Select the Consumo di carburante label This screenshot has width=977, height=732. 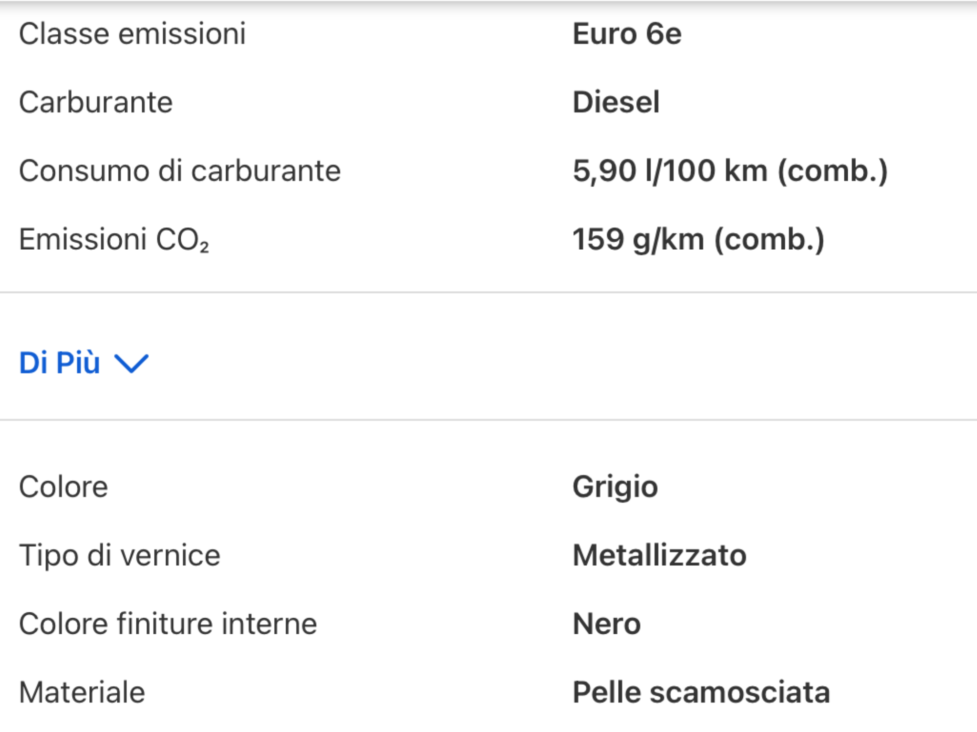pyautogui.click(x=180, y=171)
